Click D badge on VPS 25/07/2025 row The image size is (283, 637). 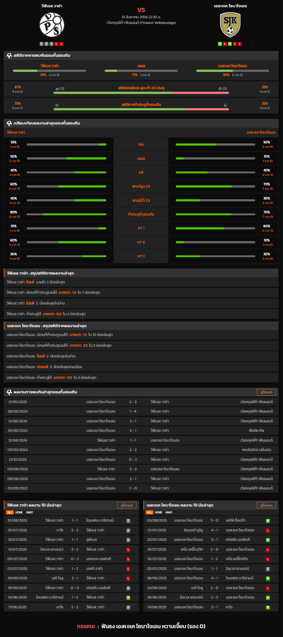click(x=128, y=530)
